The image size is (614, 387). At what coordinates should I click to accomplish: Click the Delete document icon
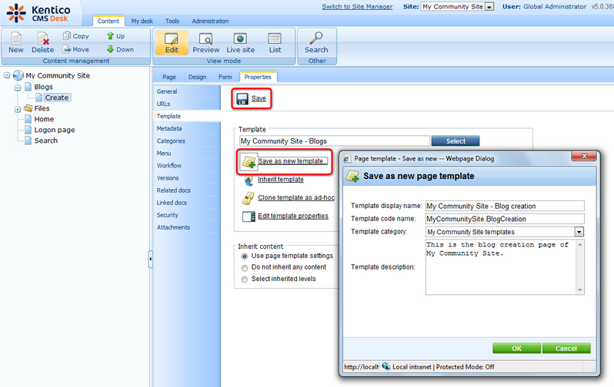42,38
